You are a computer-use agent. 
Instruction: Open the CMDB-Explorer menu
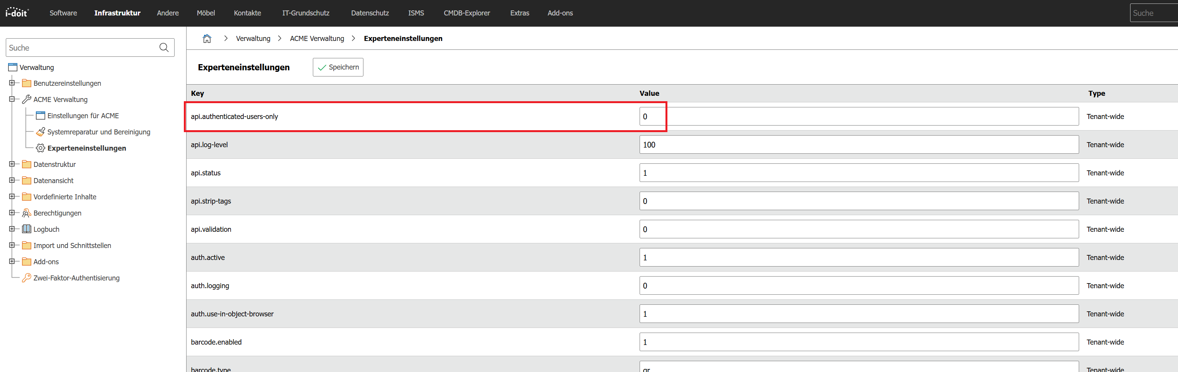coord(467,13)
